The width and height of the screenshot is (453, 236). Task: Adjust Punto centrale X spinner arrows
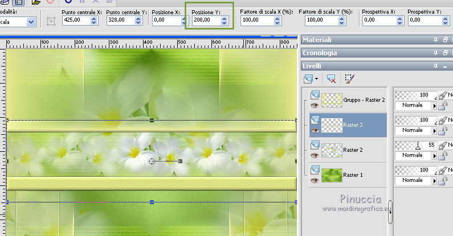[x=93, y=20]
